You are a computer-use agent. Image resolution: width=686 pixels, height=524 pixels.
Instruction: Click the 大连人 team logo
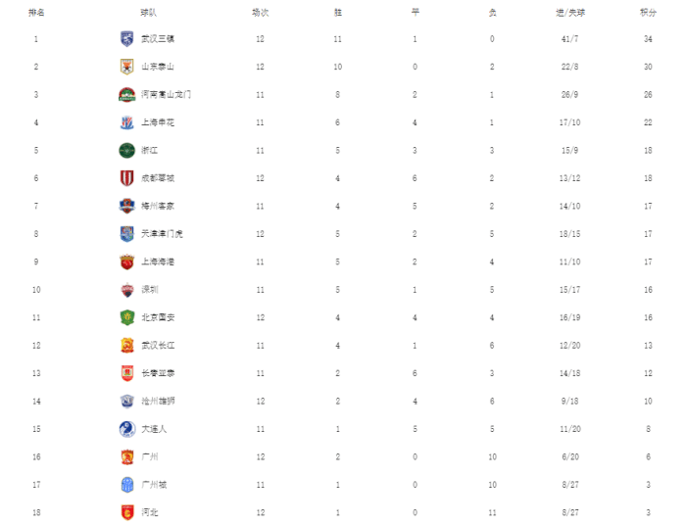[126, 429]
